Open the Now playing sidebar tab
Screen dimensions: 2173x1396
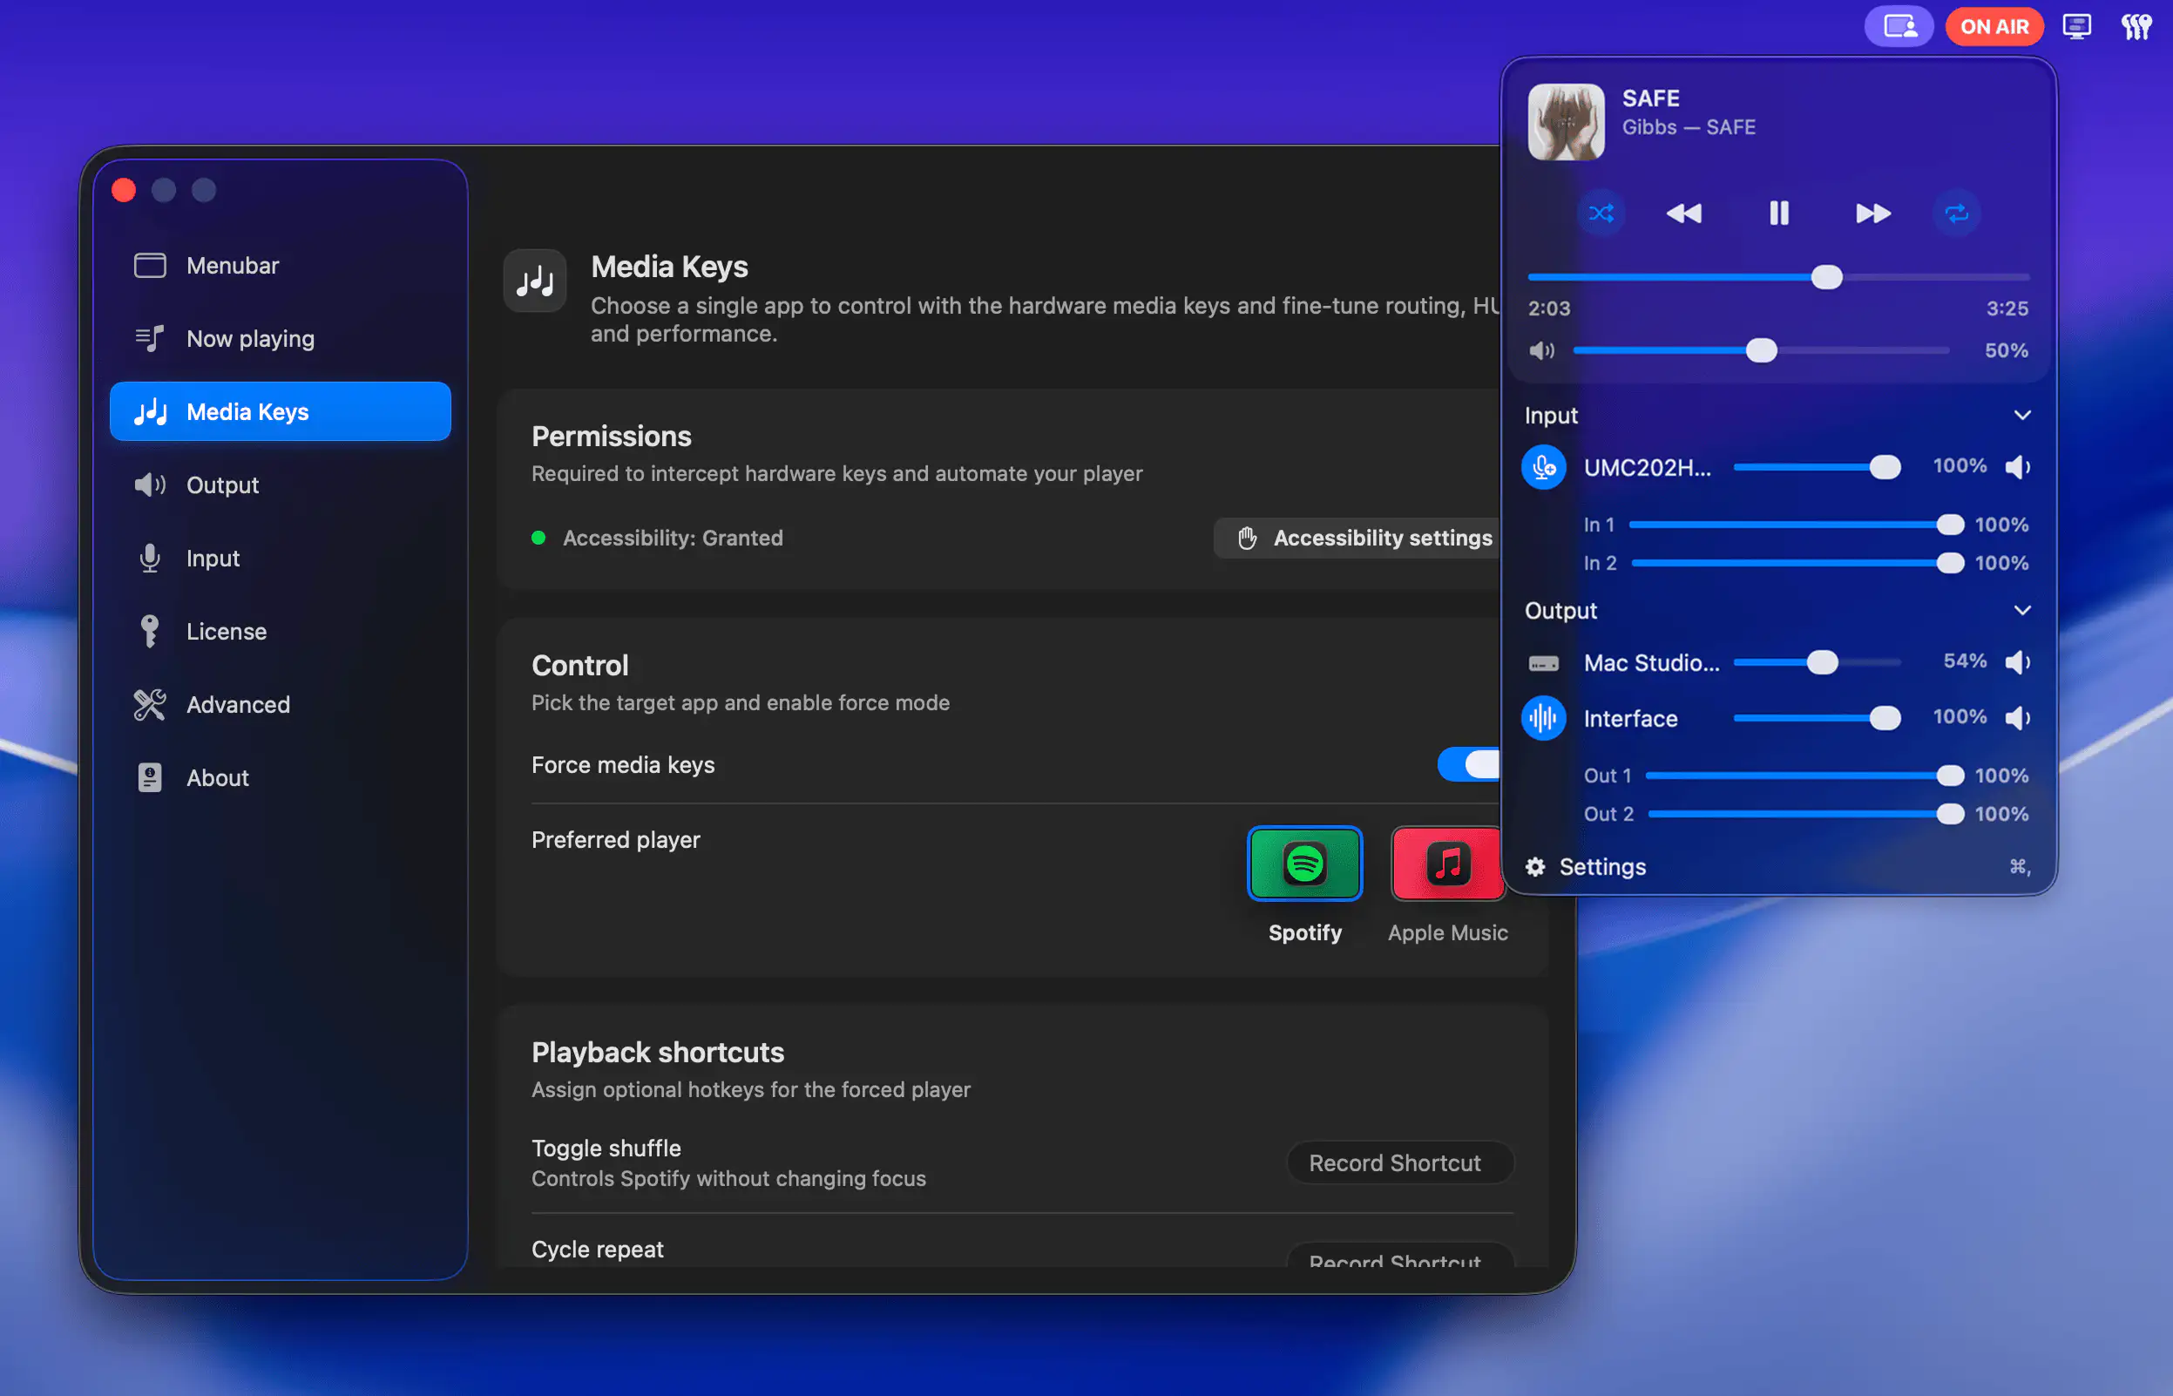click(x=250, y=339)
